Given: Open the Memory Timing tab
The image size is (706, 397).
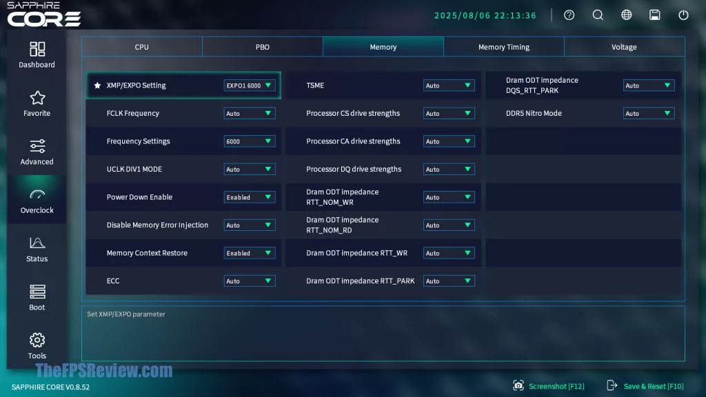Looking at the screenshot, I should 504,47.
